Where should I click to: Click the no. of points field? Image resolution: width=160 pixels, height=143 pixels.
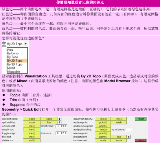129,129
